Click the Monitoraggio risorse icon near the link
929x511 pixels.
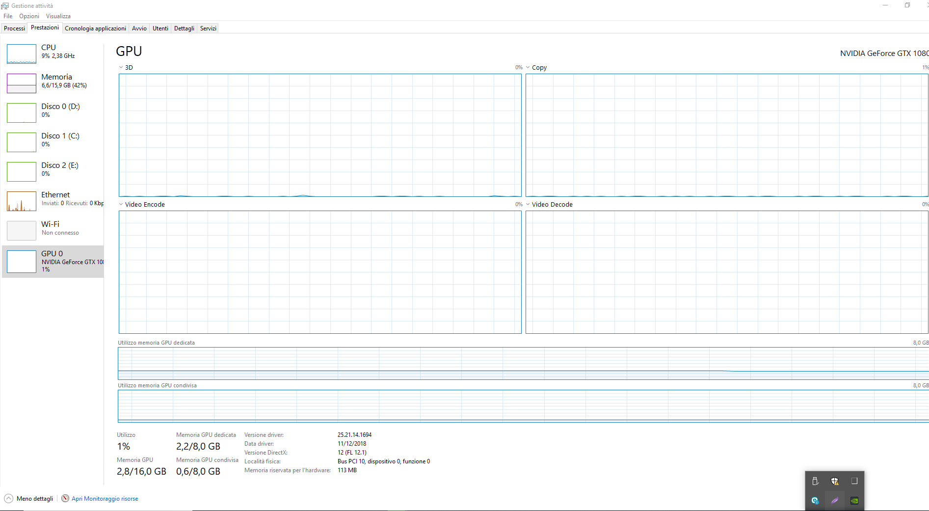click(x=65, y=498)
